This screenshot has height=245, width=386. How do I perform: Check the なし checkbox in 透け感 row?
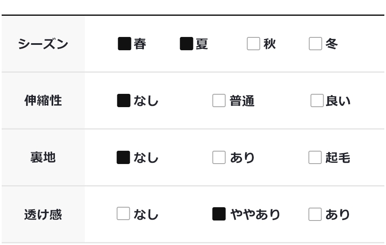[x=123, y=214]
